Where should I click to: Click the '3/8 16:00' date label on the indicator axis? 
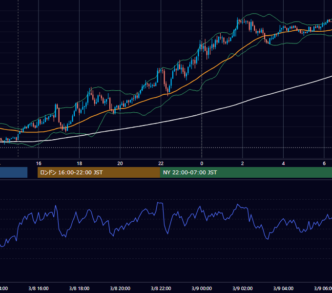(39, 289)
